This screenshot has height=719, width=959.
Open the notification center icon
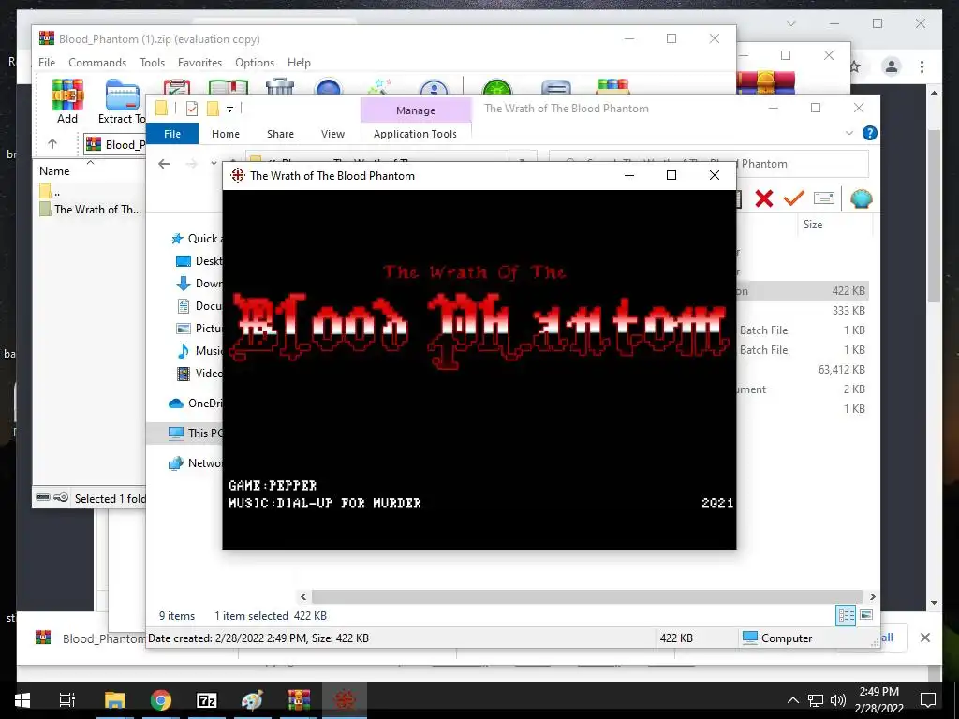click(x=928, y=700)
